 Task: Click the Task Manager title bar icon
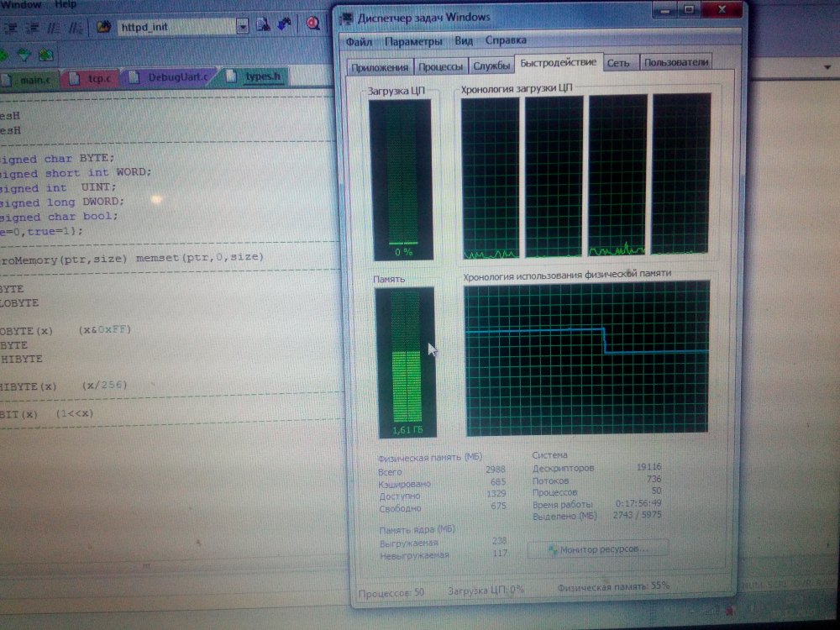tap(346, 16)
